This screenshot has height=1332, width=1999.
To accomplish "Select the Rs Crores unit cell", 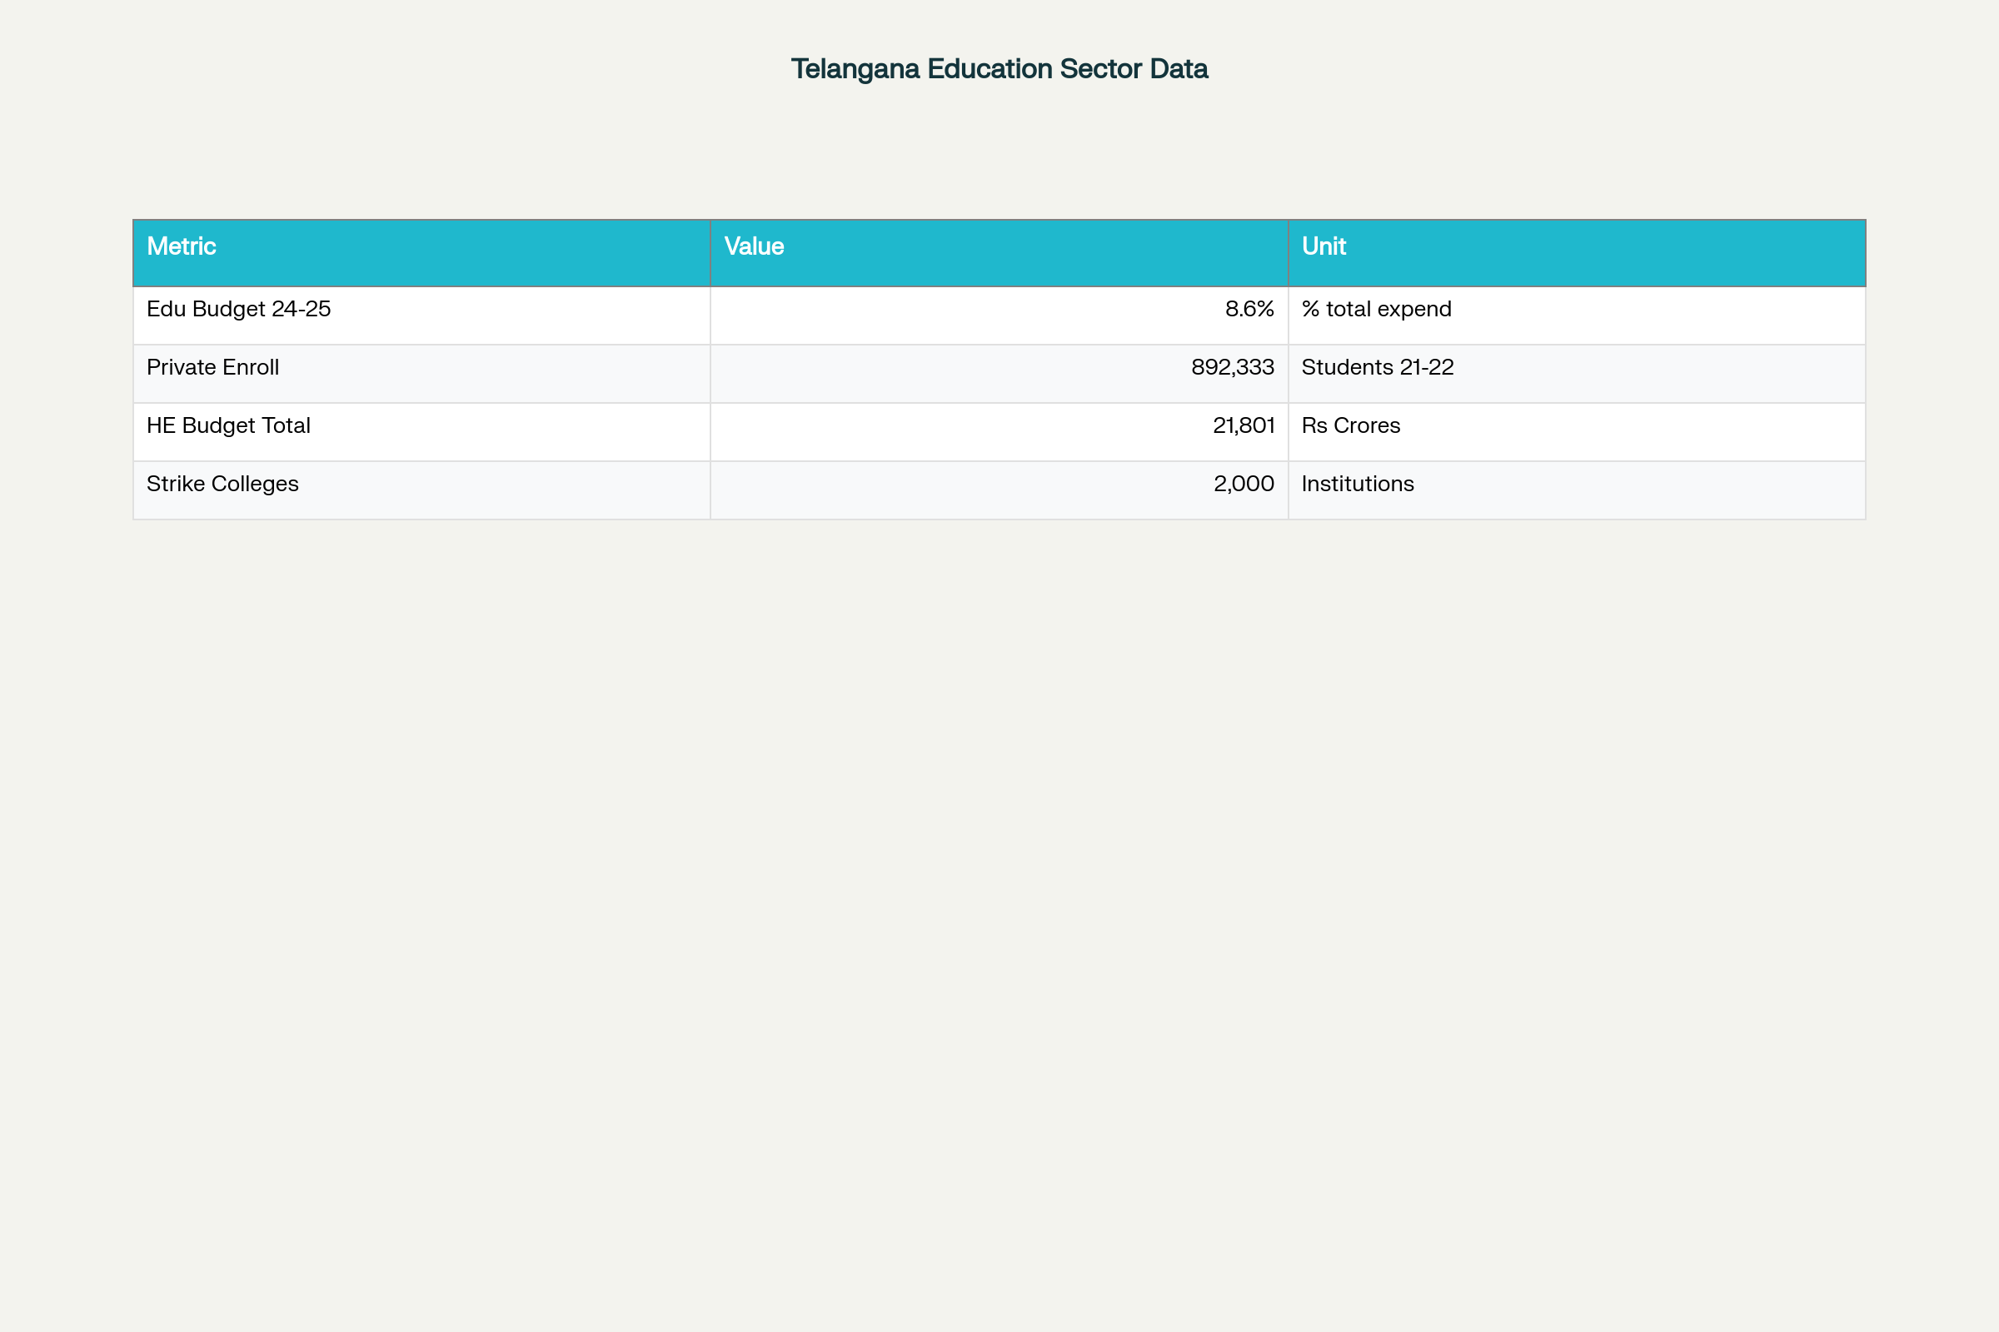I will [x=1350, y=425].
